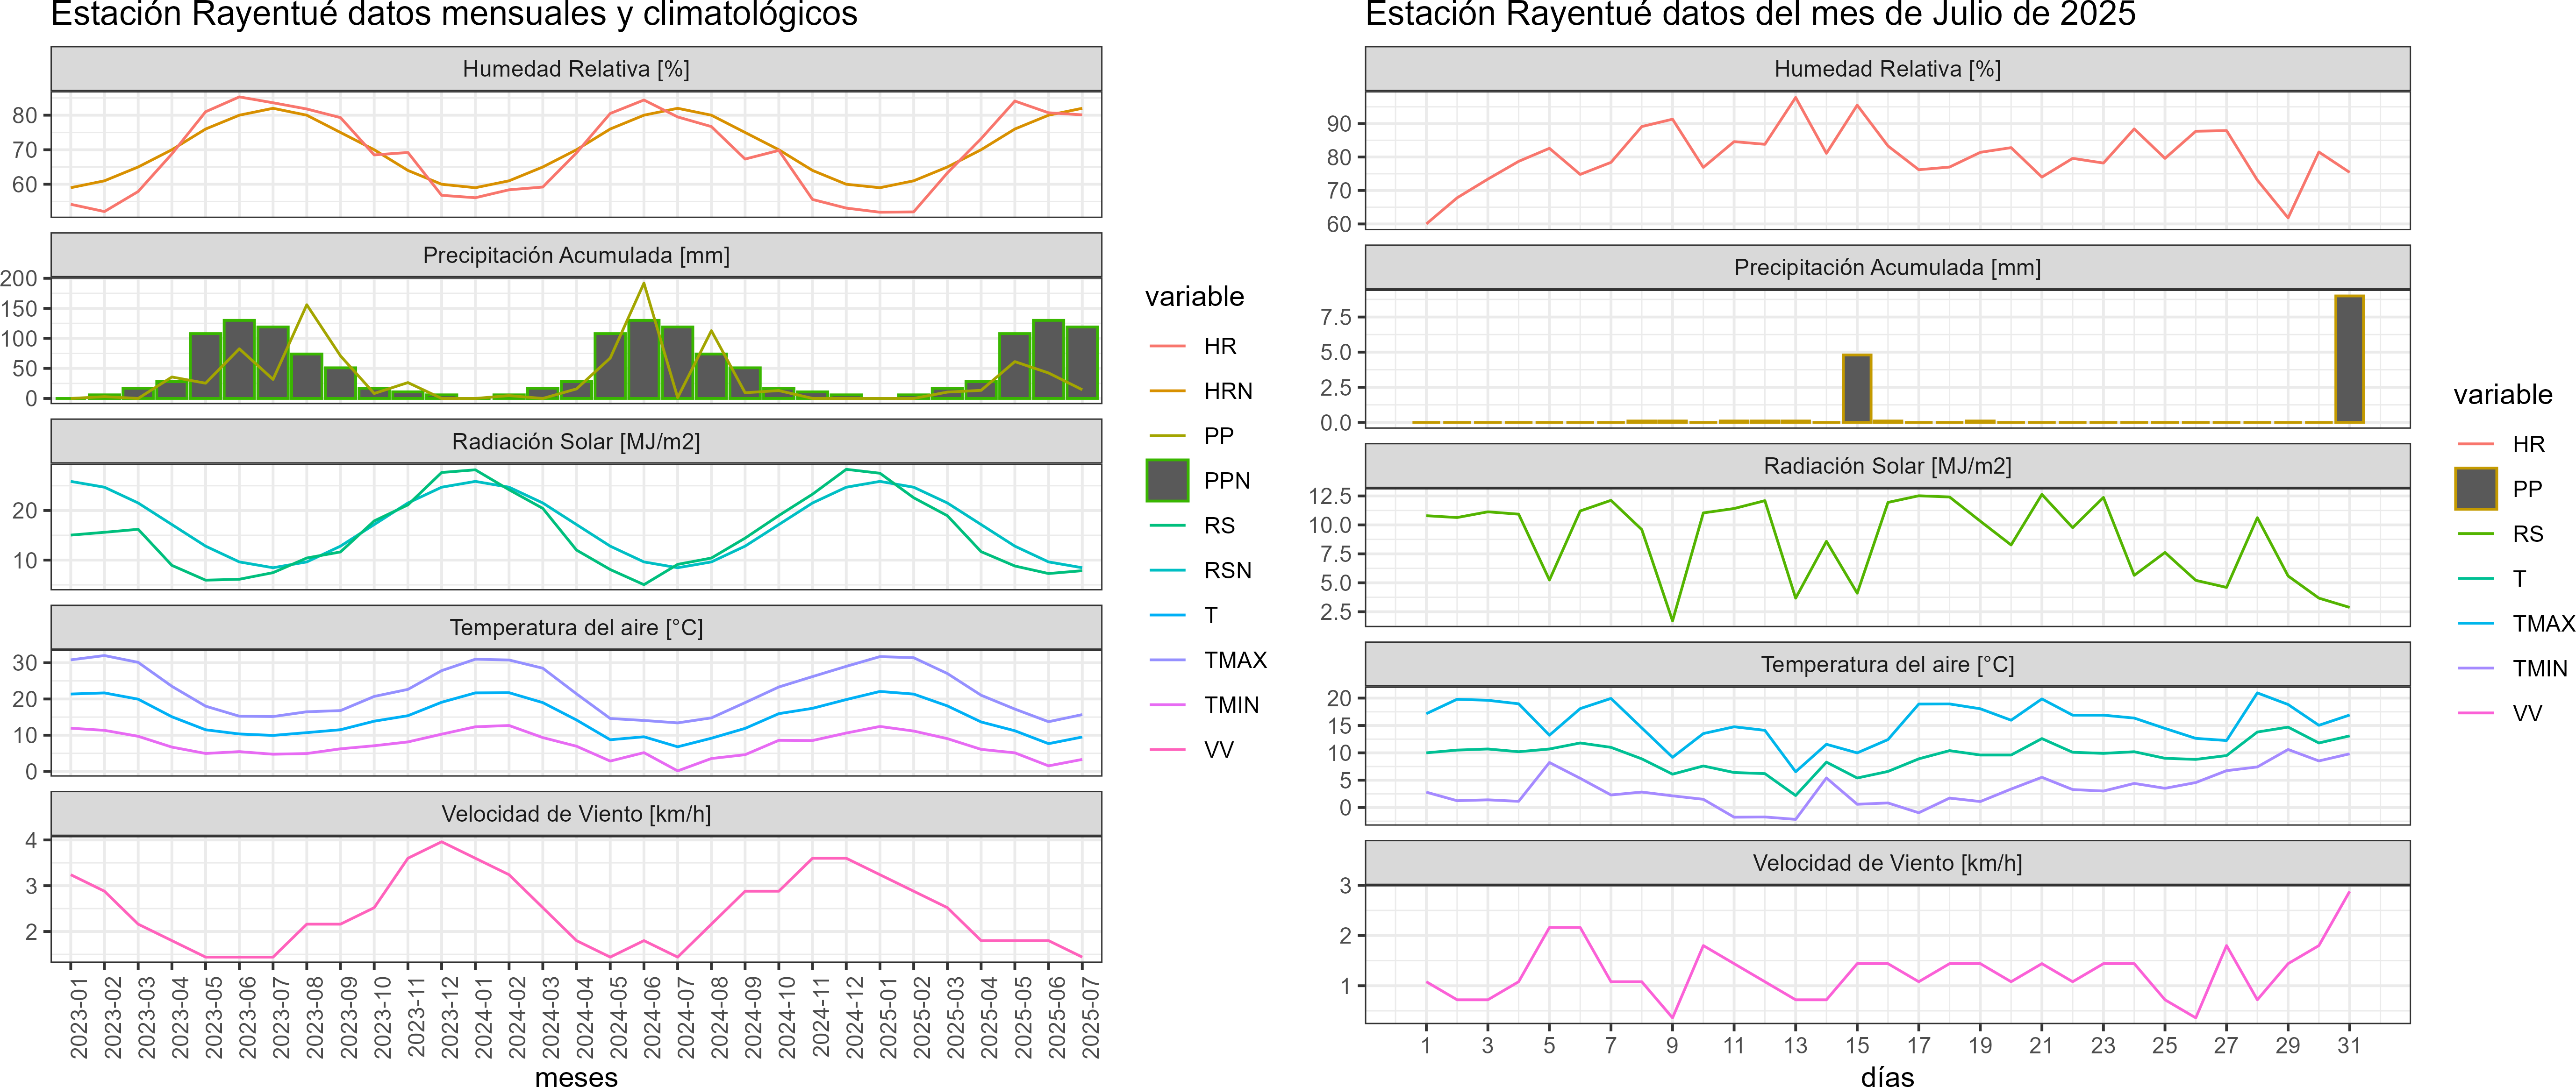Click right chart 'Radiación Solar [MJ/m2]' header
Screen dimensions: 2576x1087
(1887, 466)
